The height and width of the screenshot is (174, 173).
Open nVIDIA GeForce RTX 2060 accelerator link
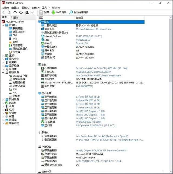pos(88,122)
